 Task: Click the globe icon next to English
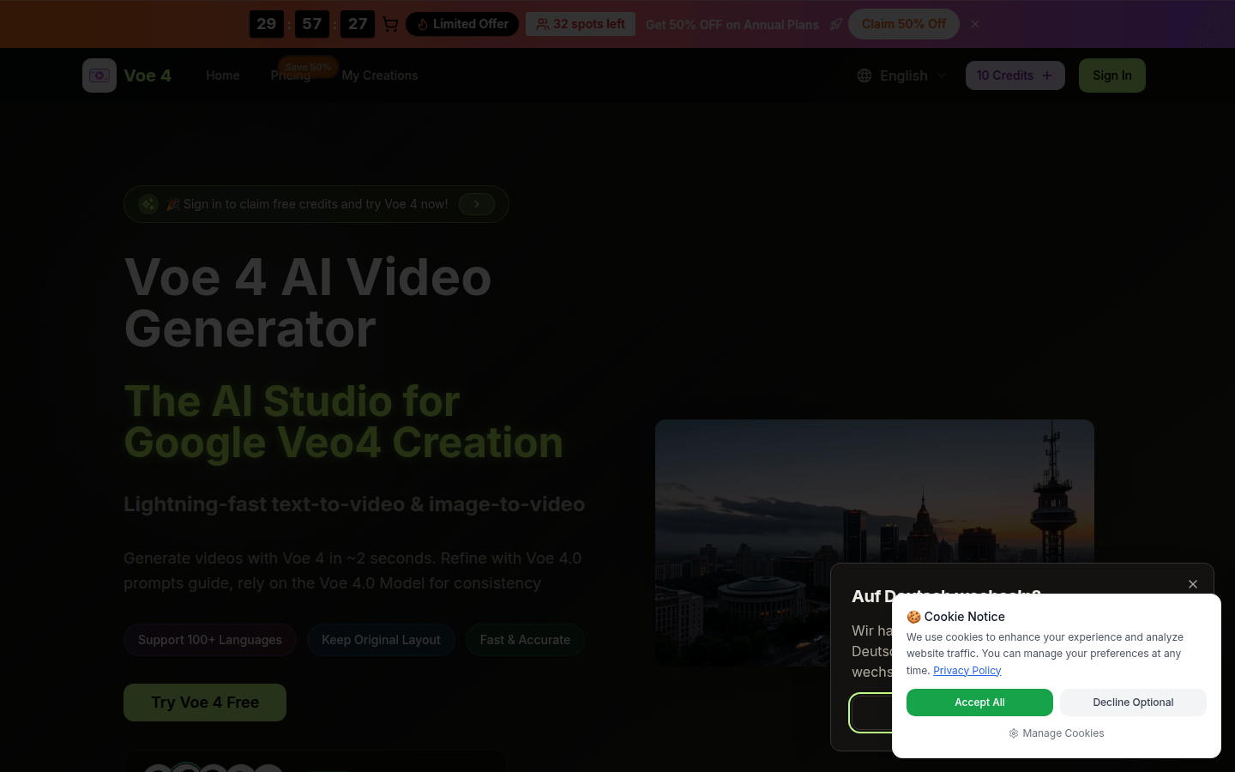(864, 75)
